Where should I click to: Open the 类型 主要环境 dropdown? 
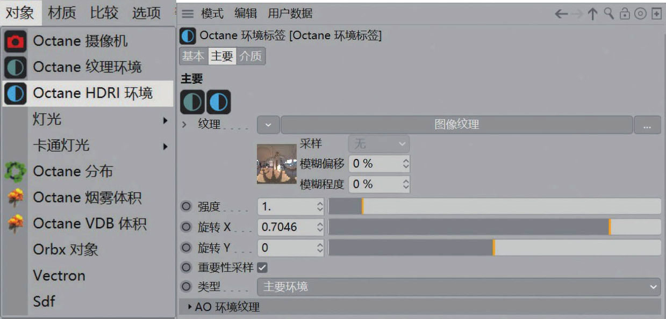(459, 287)
